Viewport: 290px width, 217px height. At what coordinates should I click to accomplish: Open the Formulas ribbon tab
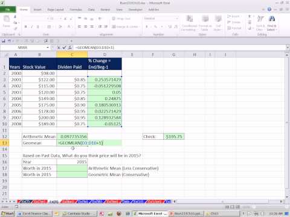click(76, 10)
